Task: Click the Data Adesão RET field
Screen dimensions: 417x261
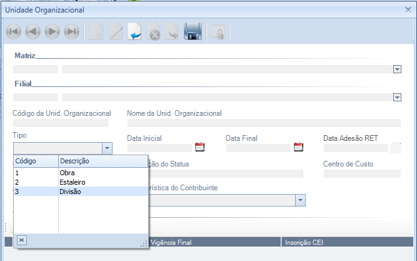Action: (356, 148)
